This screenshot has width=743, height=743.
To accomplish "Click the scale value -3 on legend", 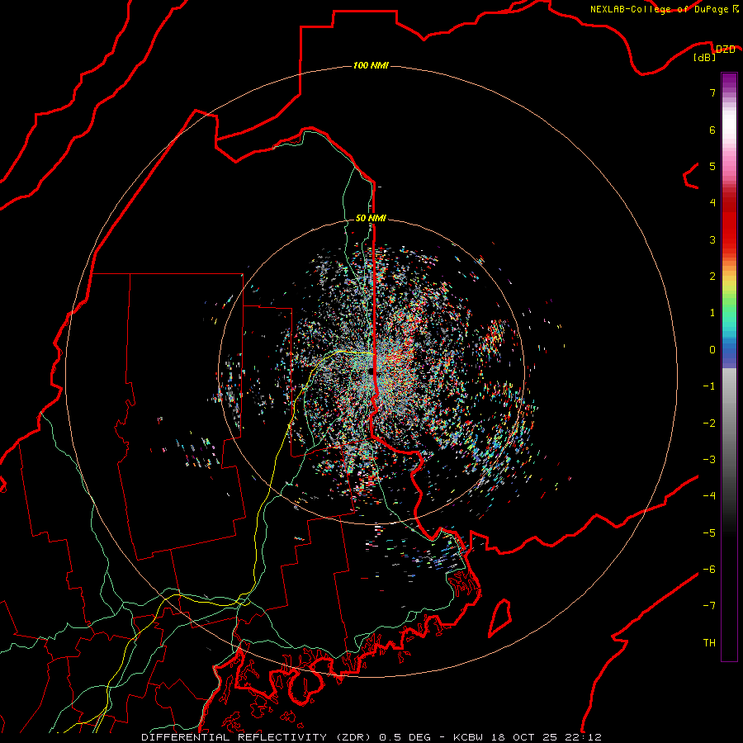I will click(x=709, y=460).
